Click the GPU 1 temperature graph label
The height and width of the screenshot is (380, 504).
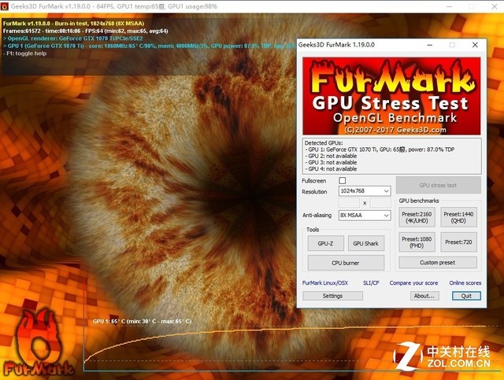(142, 321)
